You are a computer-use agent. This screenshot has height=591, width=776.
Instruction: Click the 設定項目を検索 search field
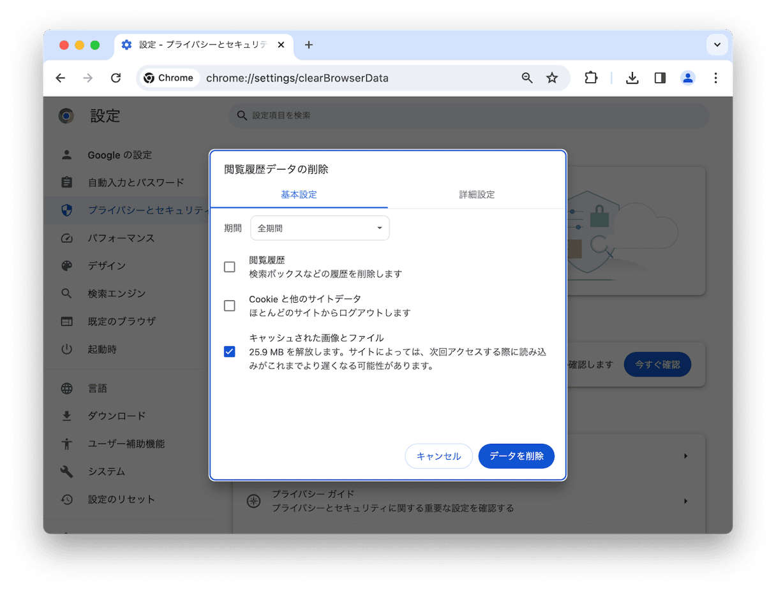point(469,115)
